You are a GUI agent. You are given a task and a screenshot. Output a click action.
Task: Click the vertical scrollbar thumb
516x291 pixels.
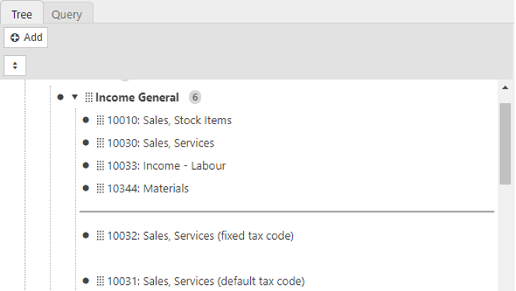click(505, 144)
